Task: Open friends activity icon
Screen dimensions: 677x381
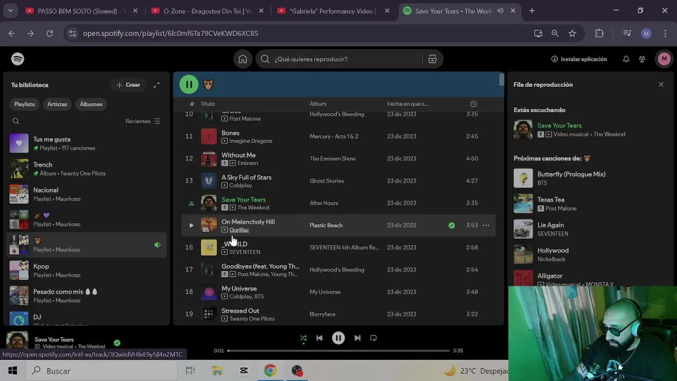Action: tap(642, 59)
